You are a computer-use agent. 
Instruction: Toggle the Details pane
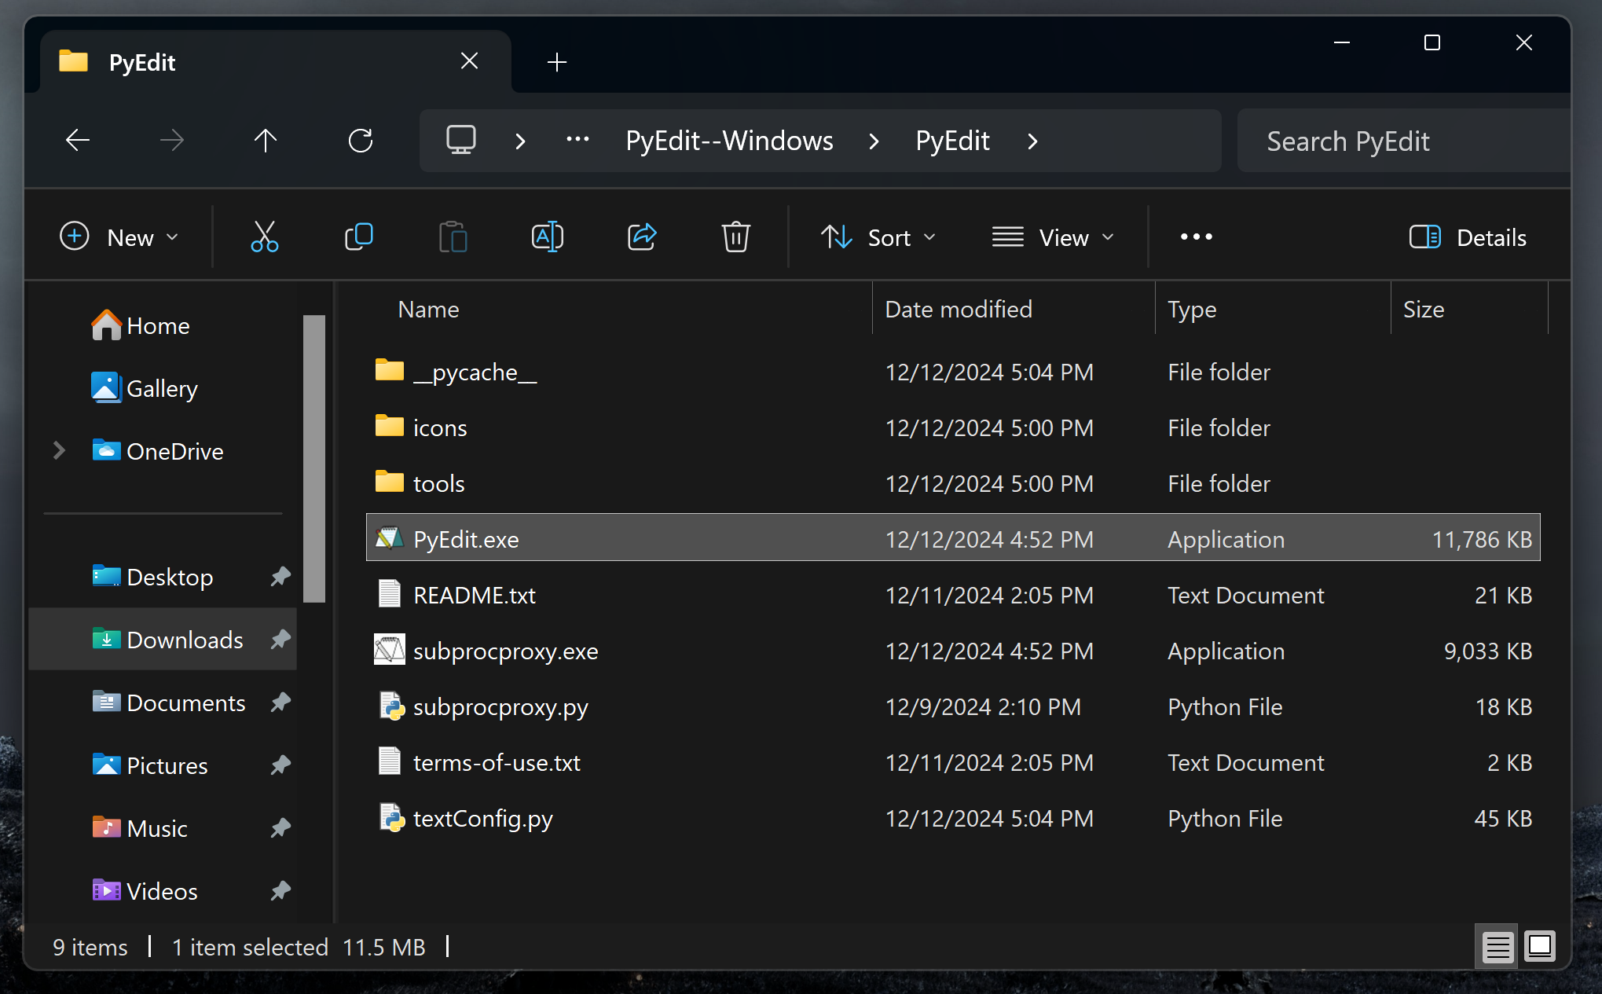tap(1468, 237)
